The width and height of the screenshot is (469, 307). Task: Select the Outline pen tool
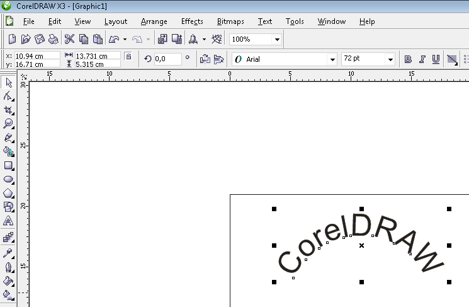(x=8, y=267)
